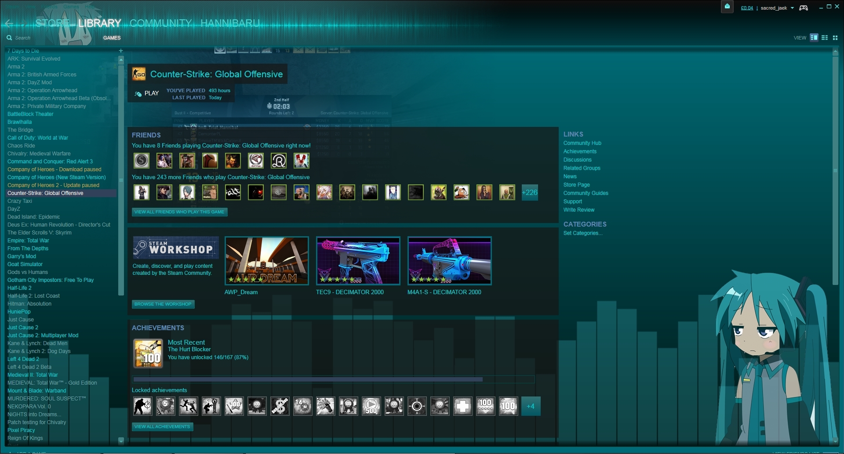Click the grenade explosion locked achievement icon

point(325,406)
